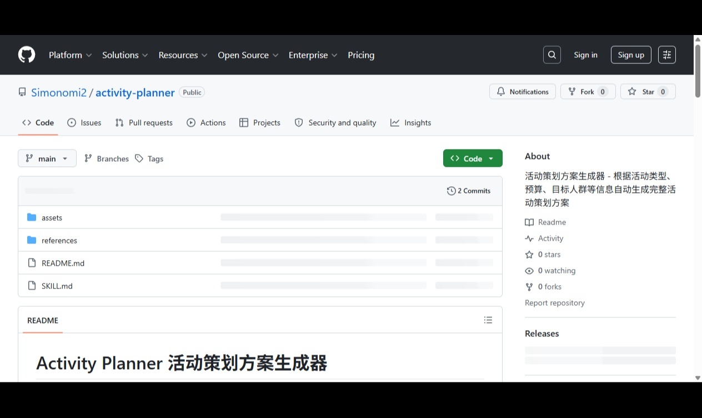Open the Simonomi2 owner profile link
Image resolution: width=702 pixels, height=418 pixels.
(59, 92)
